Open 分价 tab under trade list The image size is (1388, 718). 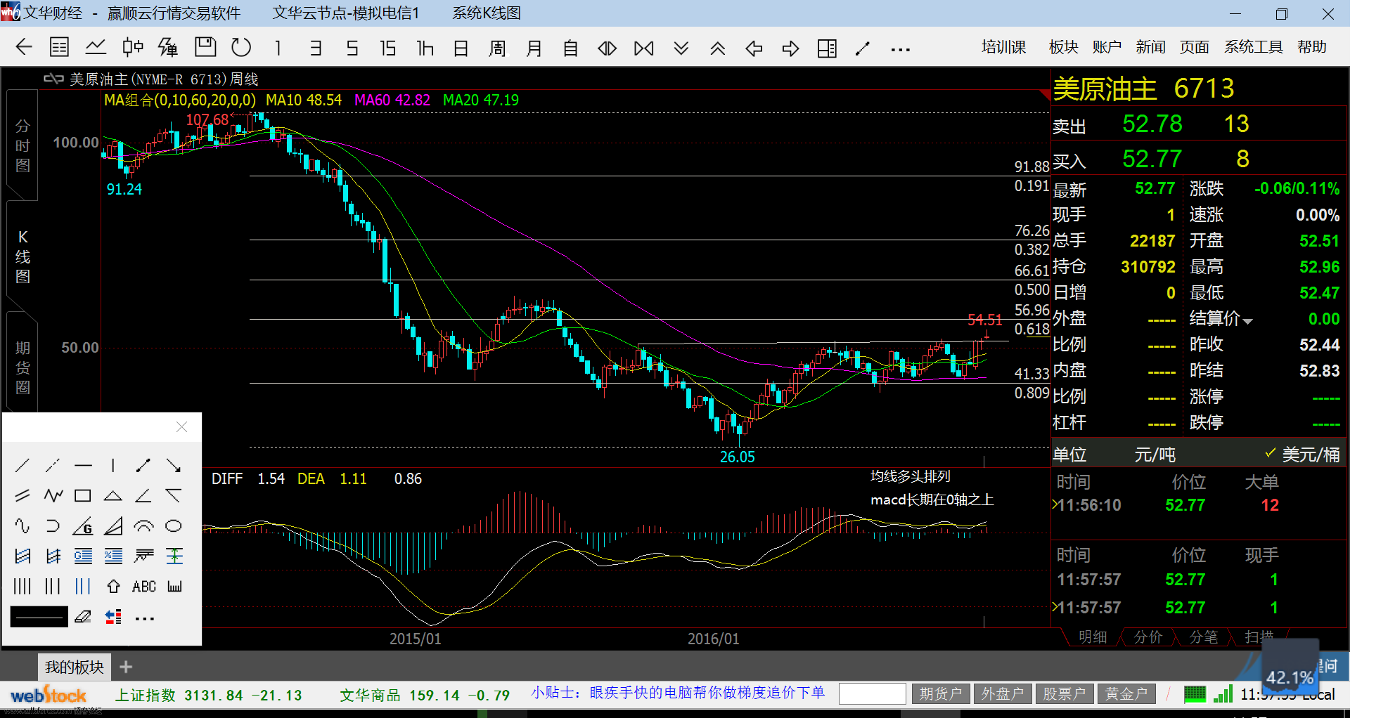pyautogui.click(x=1148, y=637)
